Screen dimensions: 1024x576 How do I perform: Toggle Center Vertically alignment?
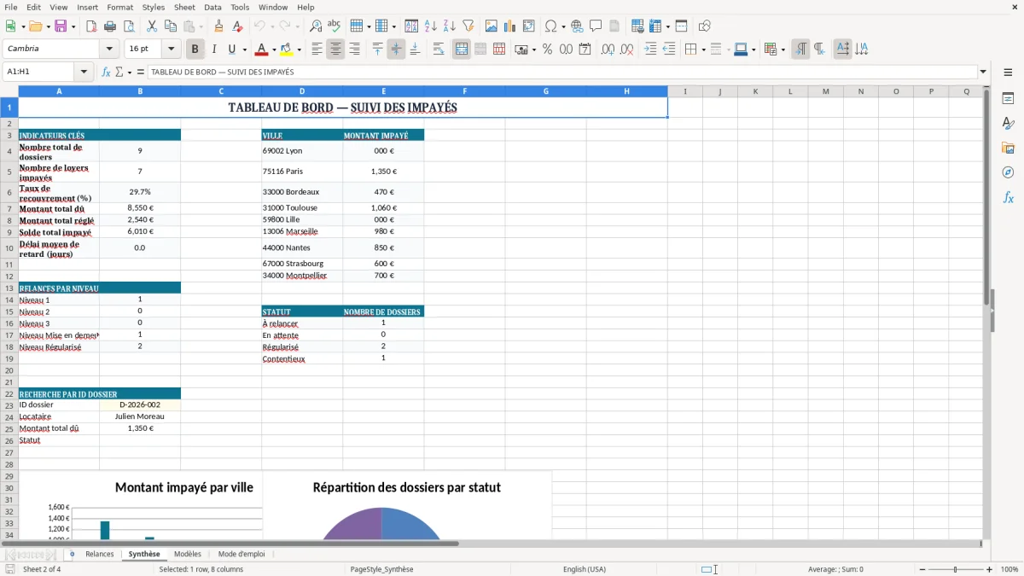396,49
